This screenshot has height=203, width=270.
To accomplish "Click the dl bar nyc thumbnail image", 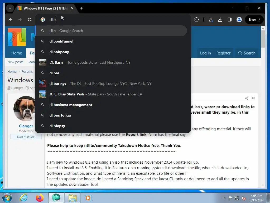I will [43, 84].
